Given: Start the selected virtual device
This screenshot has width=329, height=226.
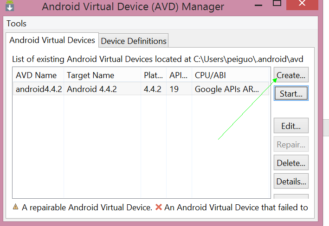Looking at the screenshot, I should point(291,93).
